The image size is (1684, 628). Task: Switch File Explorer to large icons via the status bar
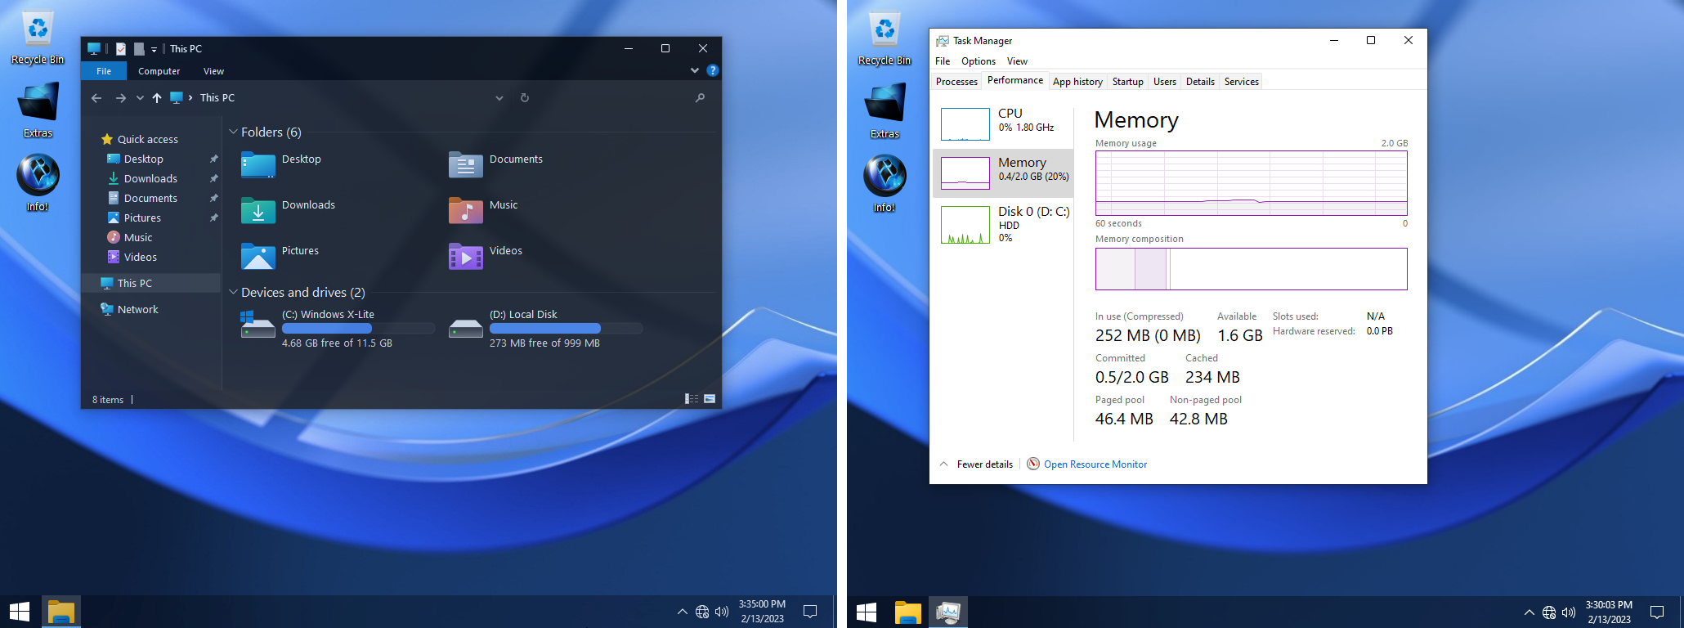pyautogui.click(x=710, y=399)
